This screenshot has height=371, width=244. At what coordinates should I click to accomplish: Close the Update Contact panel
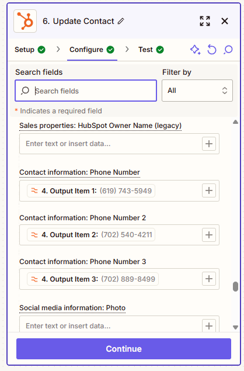pyautogui.click(x=225, y=21)
